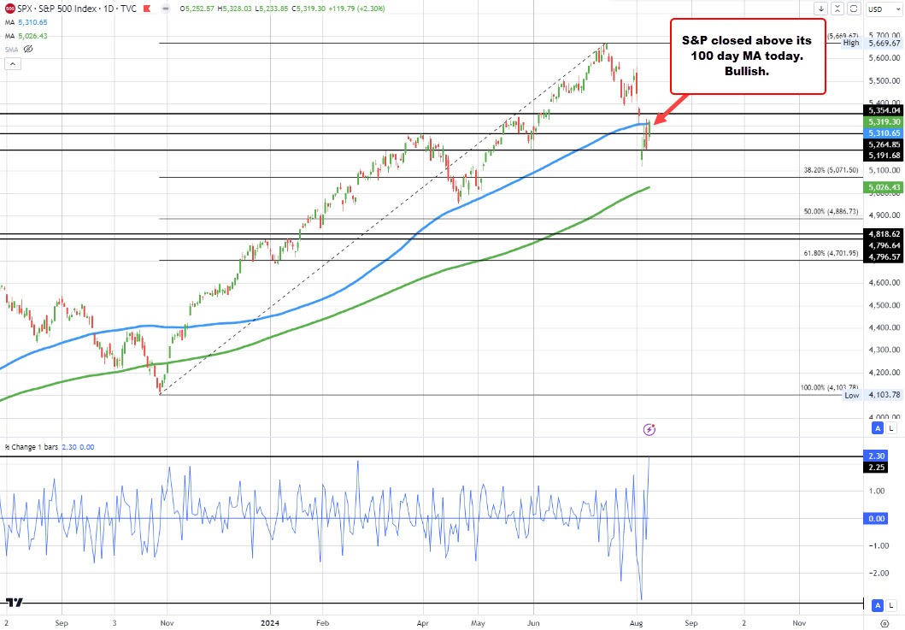The width and height of the screenshot is (905, 630).
Task: Click the Apr label on time axis
Action: [x=423, y=623]
